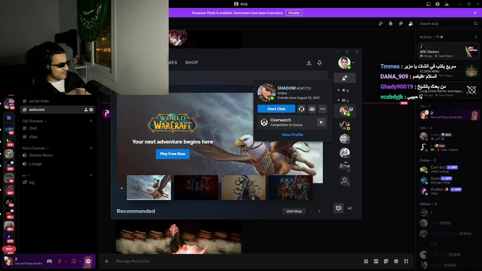Select the dark red Diablo thumbnail
Image resolution: width=482 pixels, height=271 pixels.
point(196,187)
